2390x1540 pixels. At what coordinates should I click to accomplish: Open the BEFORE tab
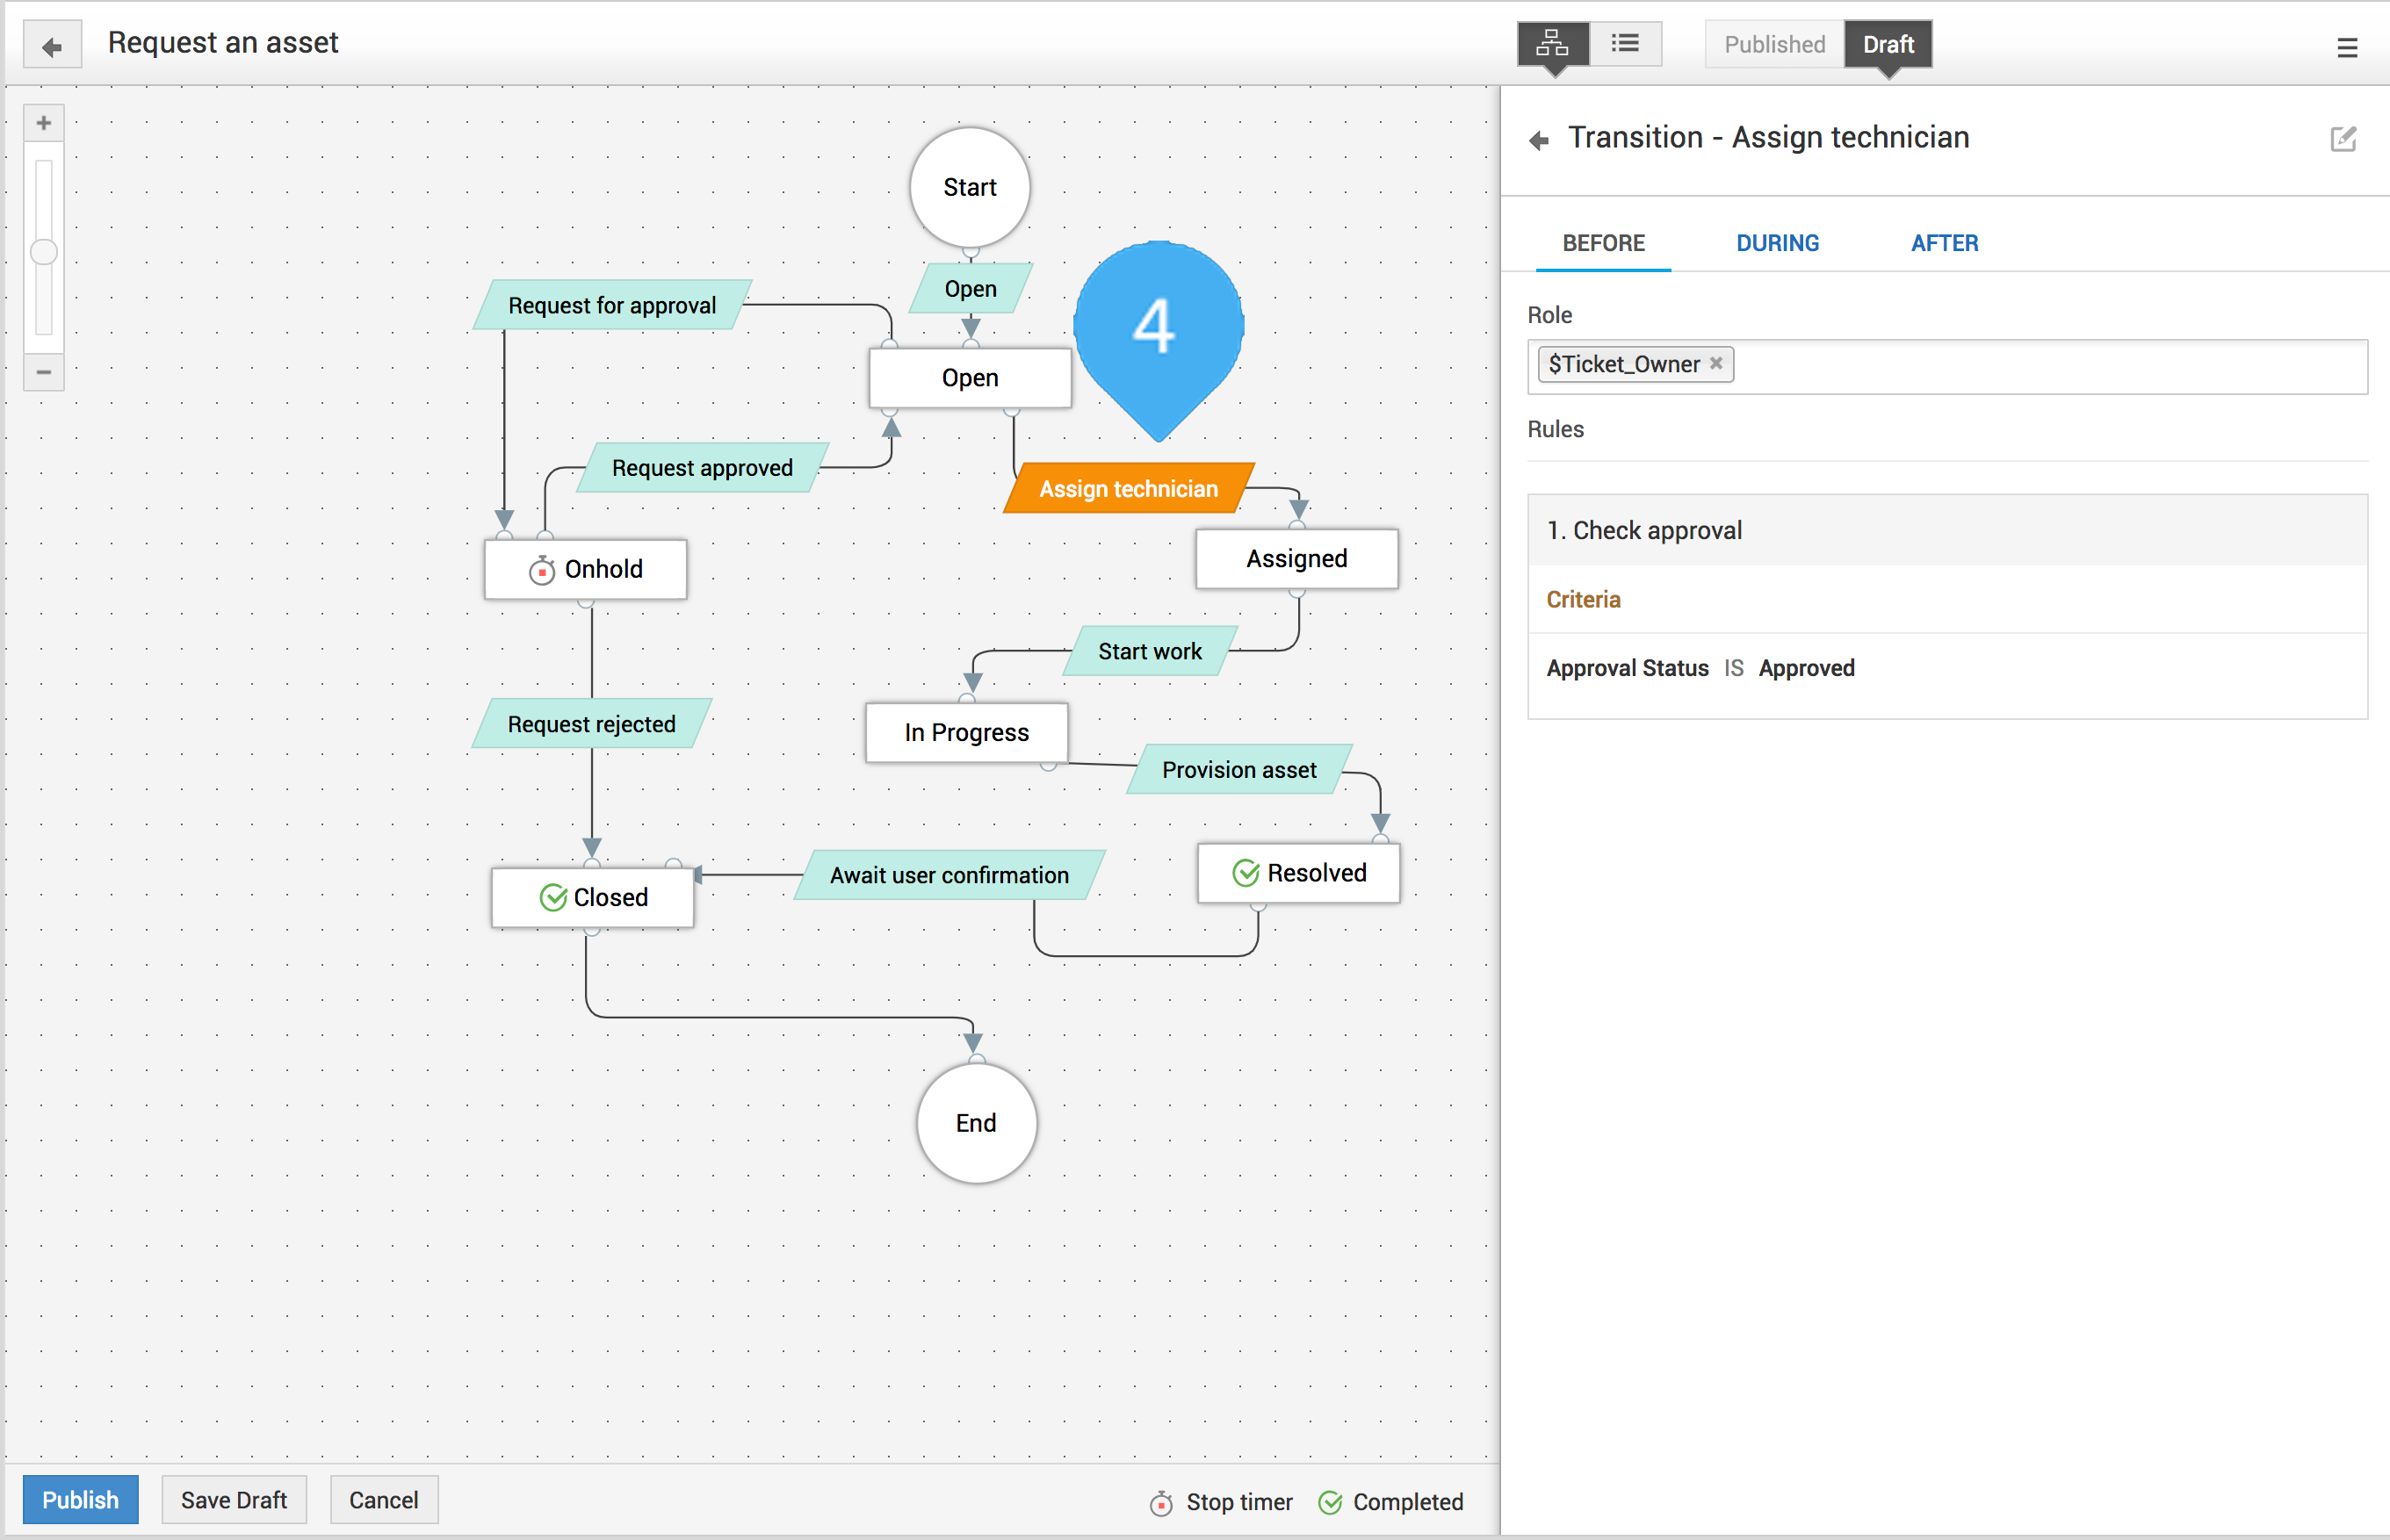click(x=1603, y=243)
